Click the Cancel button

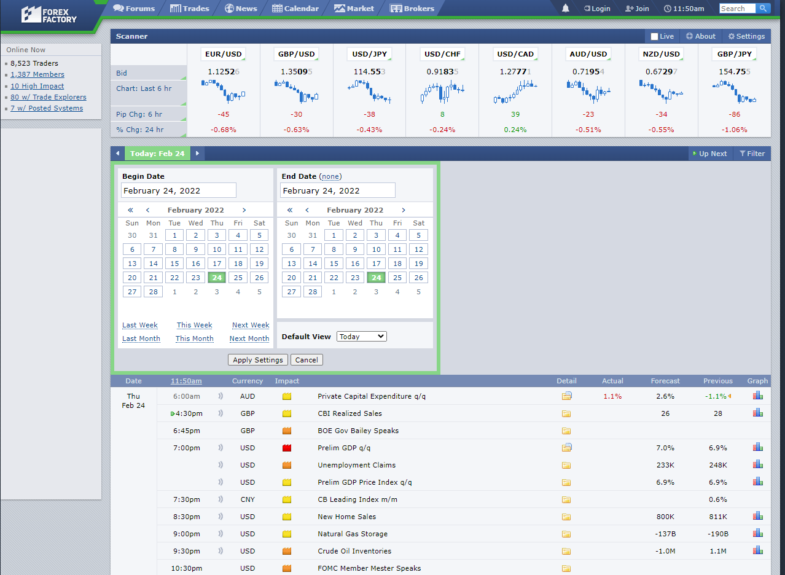[307, 360]
